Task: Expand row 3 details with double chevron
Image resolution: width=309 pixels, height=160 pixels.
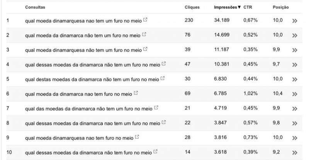Action: click(x=295, y=50)
